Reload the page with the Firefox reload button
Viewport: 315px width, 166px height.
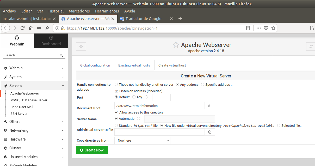[22, 28]
